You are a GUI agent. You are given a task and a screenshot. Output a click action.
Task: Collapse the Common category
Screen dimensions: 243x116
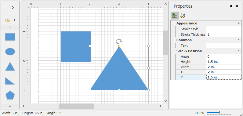(239, 40)
